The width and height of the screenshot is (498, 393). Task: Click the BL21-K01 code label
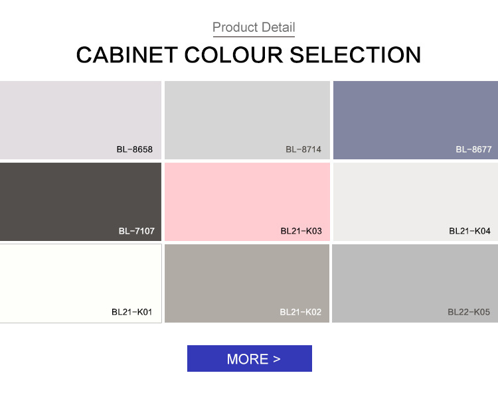[x=131, y=312]
